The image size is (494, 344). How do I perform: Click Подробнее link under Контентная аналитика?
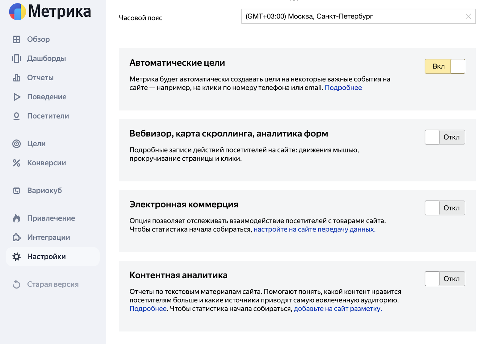coord(148,309)
